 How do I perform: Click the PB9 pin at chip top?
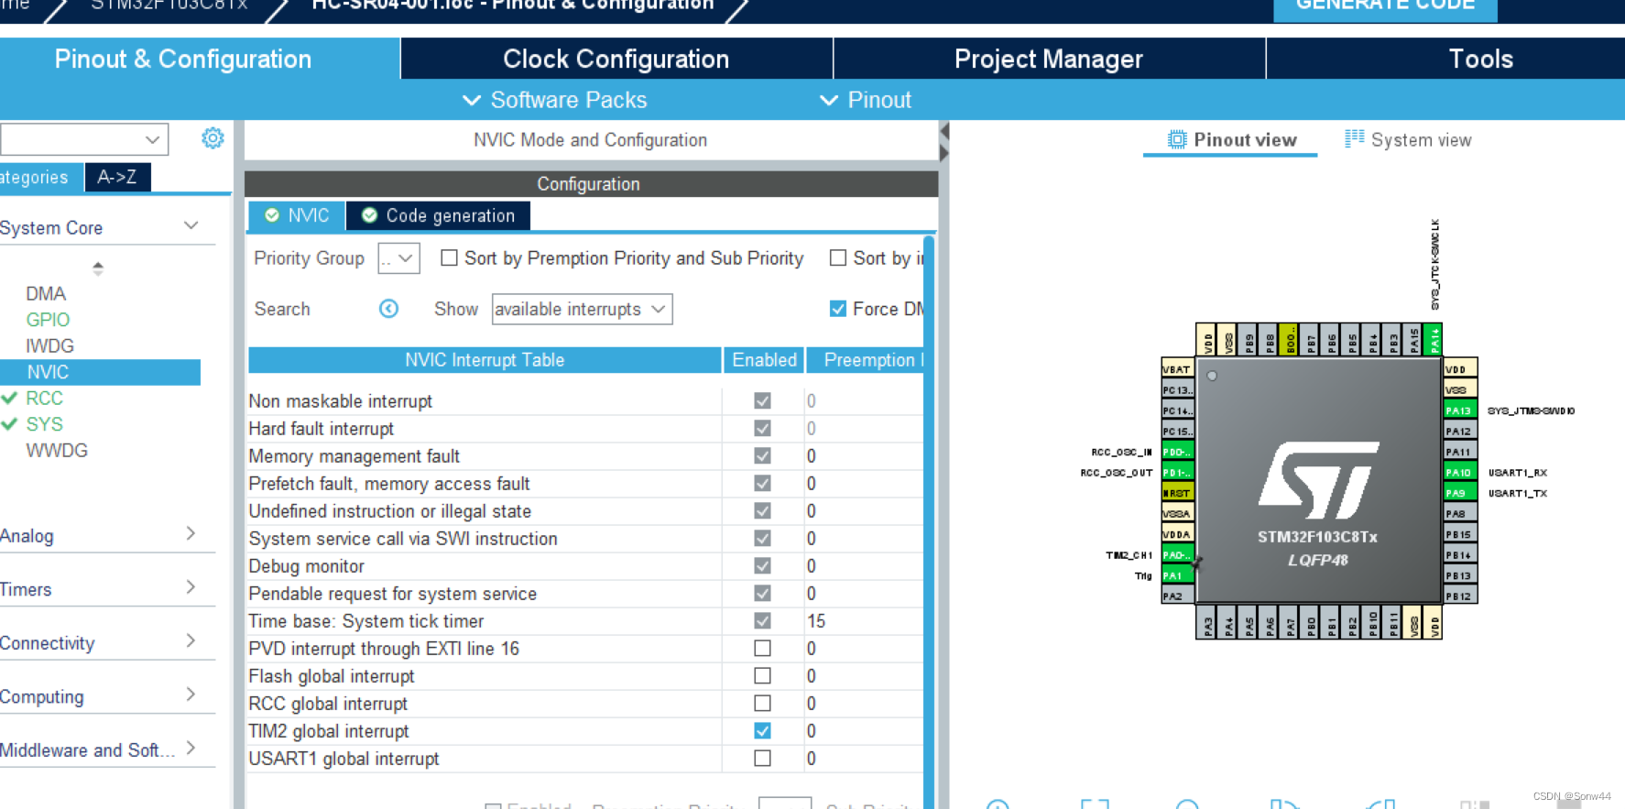tap(1248, 340)
